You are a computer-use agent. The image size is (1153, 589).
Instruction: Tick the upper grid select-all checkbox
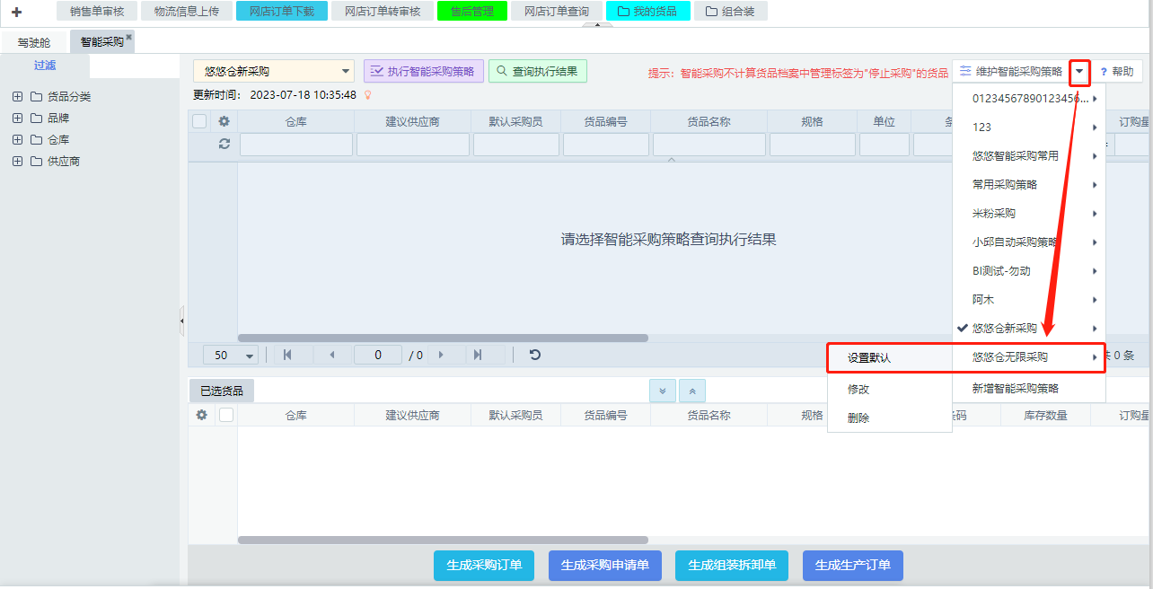(199, 121)
